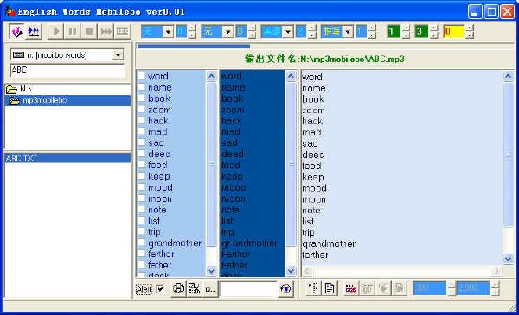Check the box next to deed
This screenshot has width=519, height=315.
142,154
